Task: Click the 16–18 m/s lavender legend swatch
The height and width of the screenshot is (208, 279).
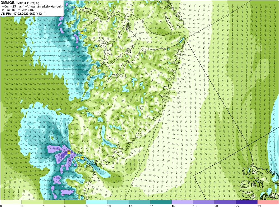Action: tap(182, 202)
